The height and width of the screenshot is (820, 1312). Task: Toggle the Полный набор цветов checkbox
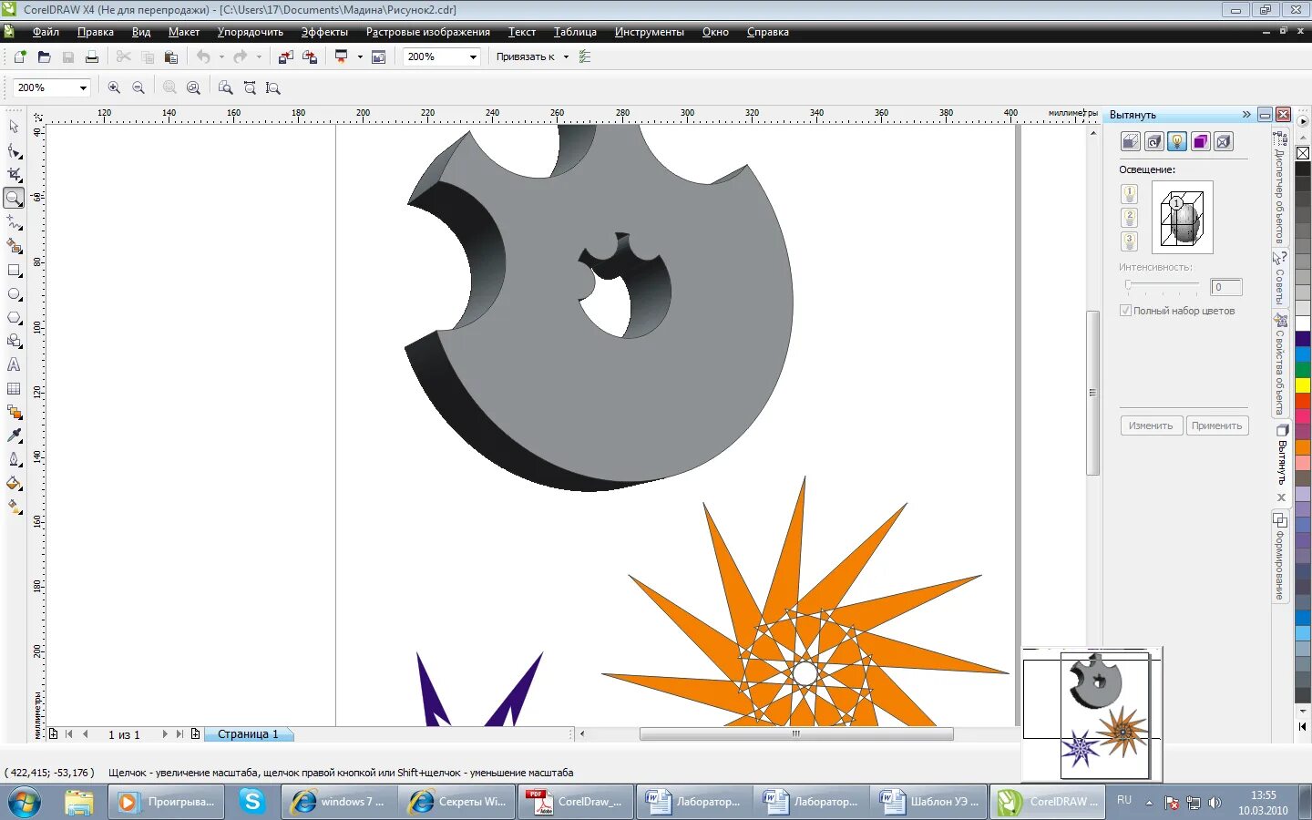1126,311
